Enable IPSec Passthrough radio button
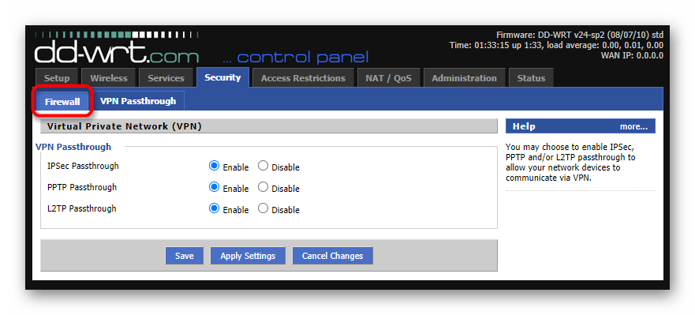Screen dimensions: 695x315 click(214, 166)
